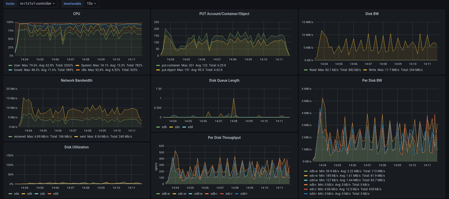Click the sda color marker in Disk Utilization
This screenshot has height=199, width=449.
click(x=10, y=194)
